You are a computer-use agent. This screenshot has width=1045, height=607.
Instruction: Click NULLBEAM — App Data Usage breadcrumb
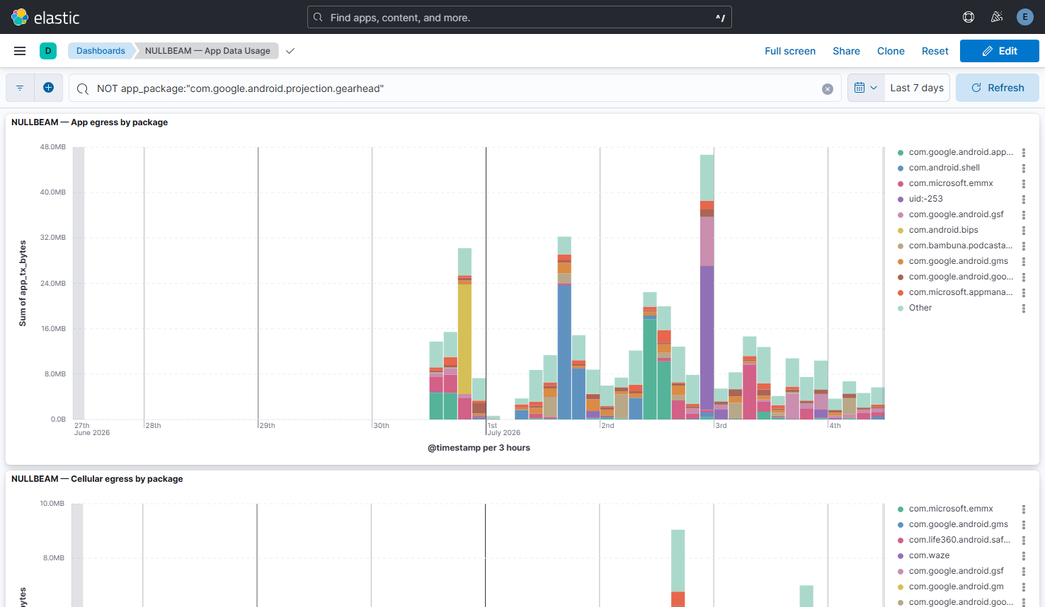pos(207,51)
